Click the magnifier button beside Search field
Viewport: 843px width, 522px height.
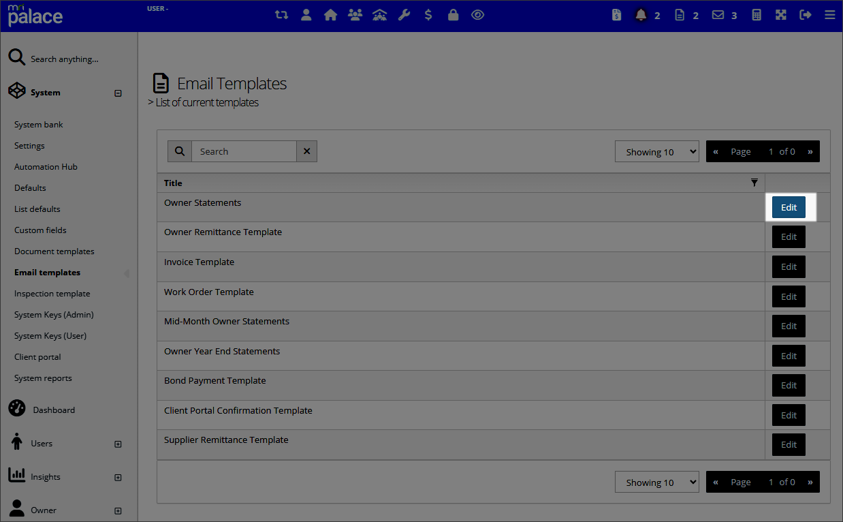click(180, 151)
